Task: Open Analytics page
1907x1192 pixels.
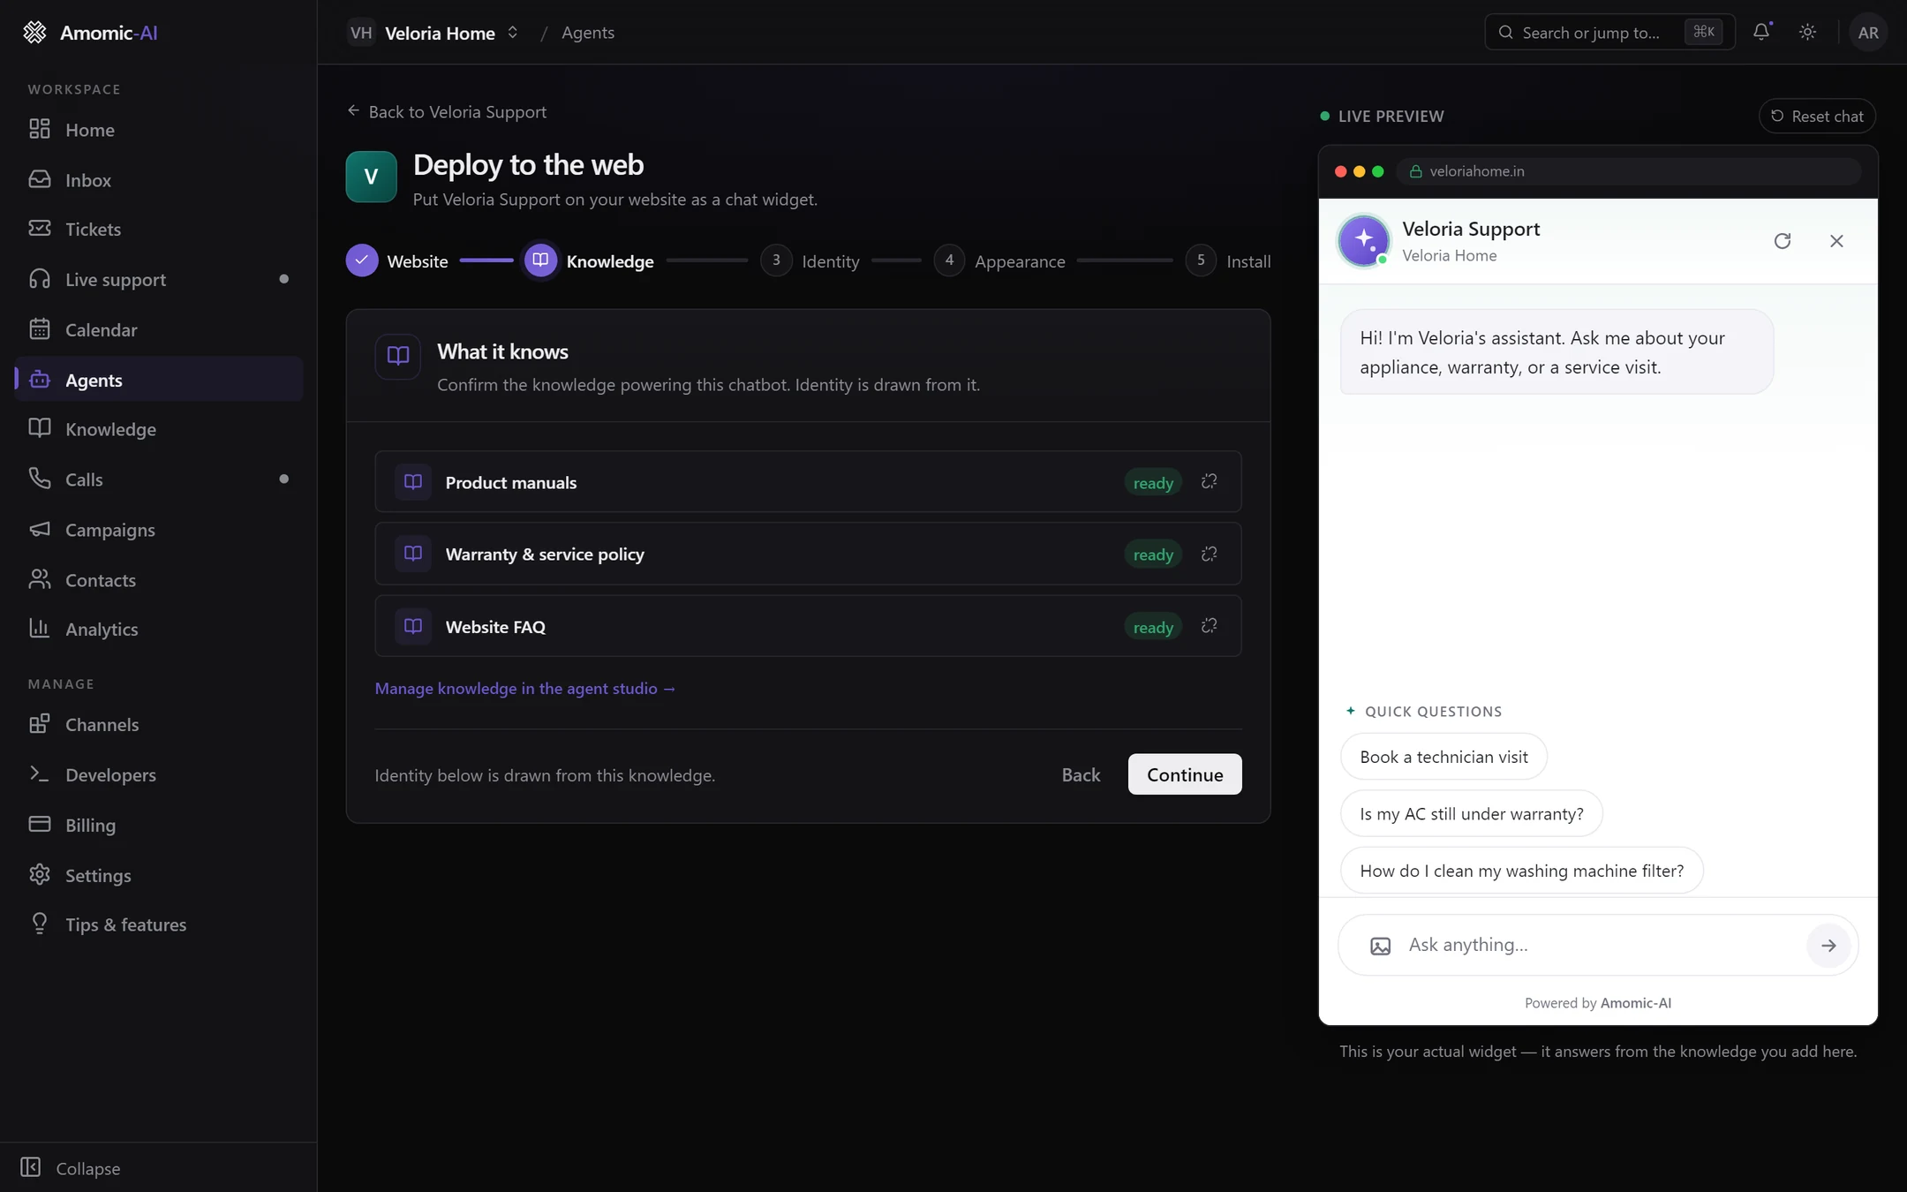Action: point(159,630)
